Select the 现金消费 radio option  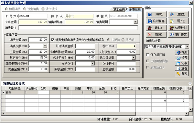[31, 9]
